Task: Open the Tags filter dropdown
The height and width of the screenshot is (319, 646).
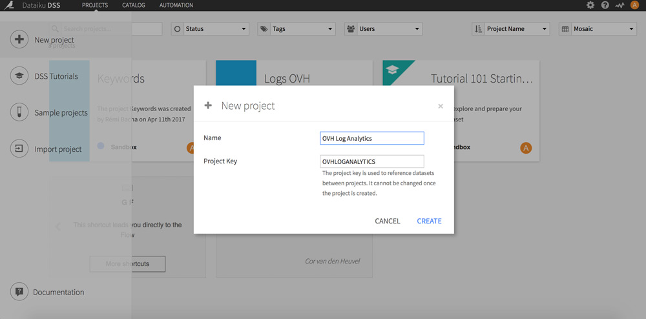Action: click(x=297, y=29)
